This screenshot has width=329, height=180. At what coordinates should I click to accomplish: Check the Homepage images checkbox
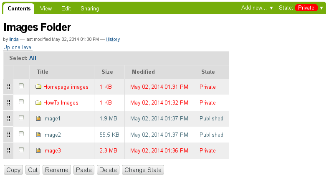[21, 86]
